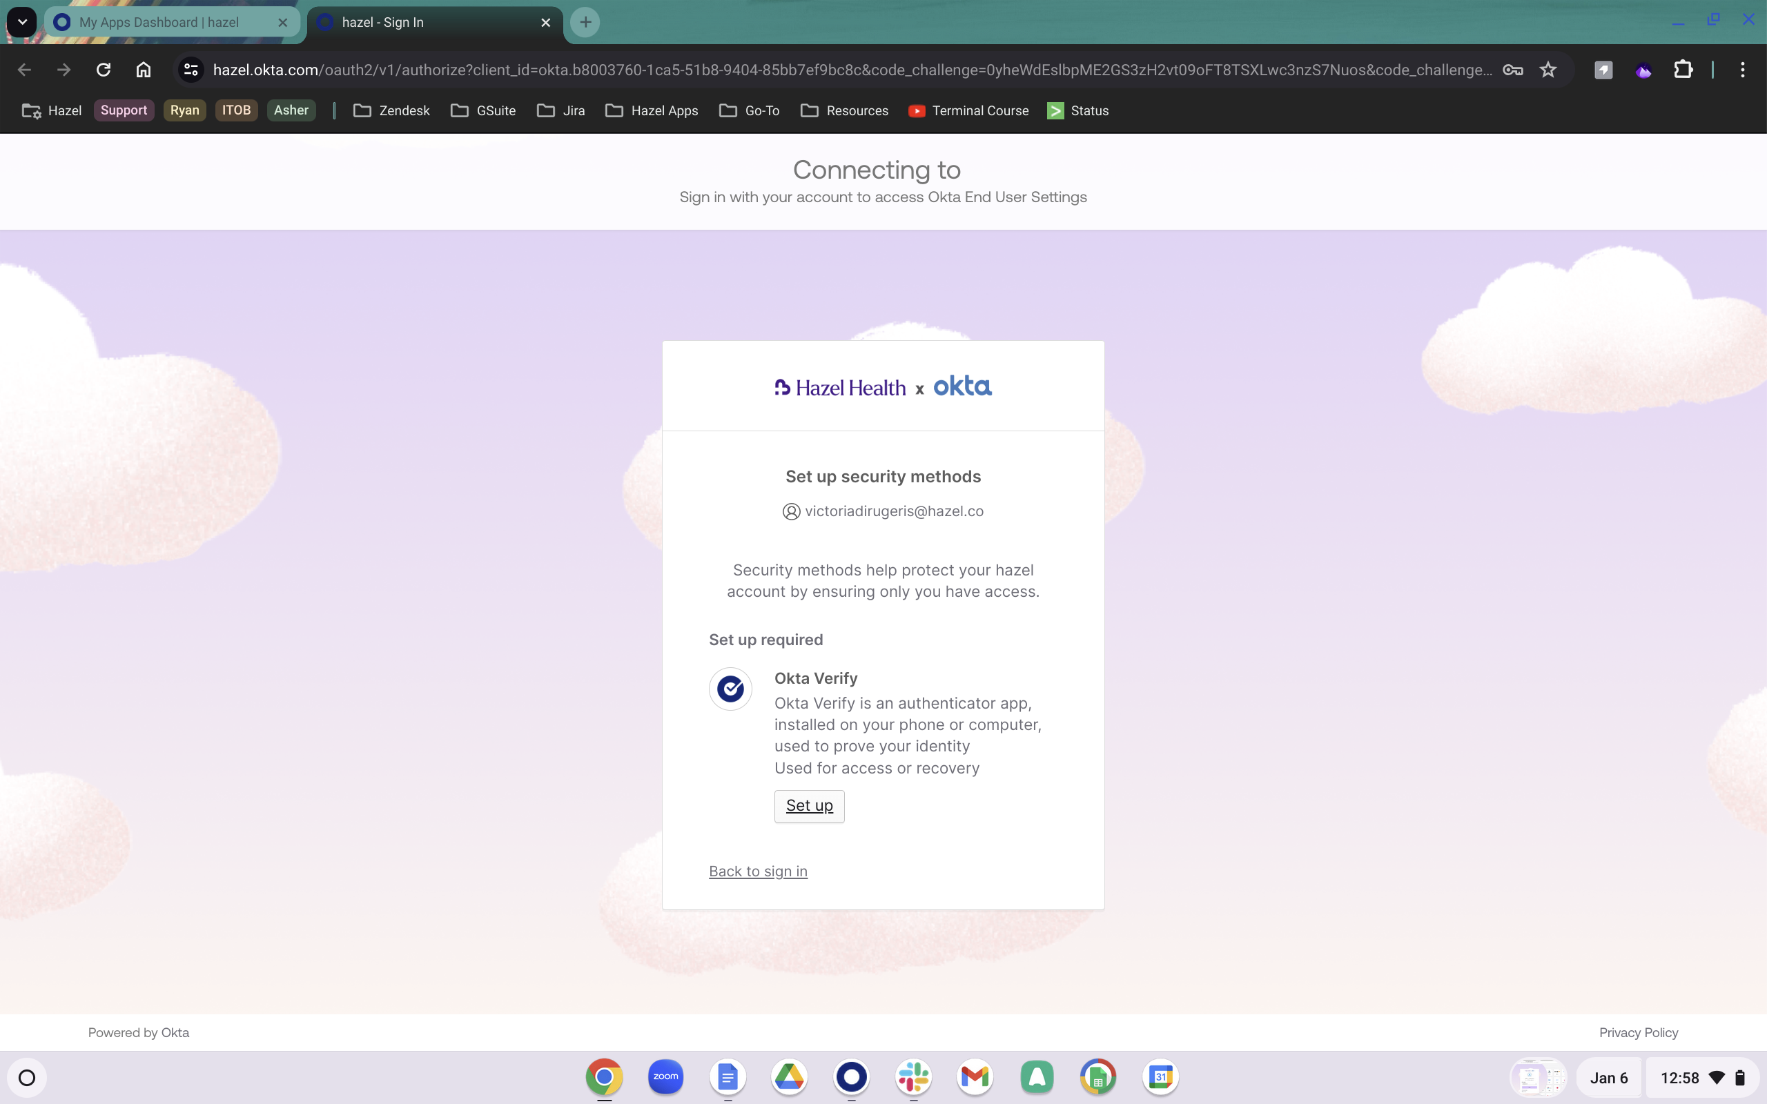
Task: Open the tab search chevron
Action: (x=21, y=22)
